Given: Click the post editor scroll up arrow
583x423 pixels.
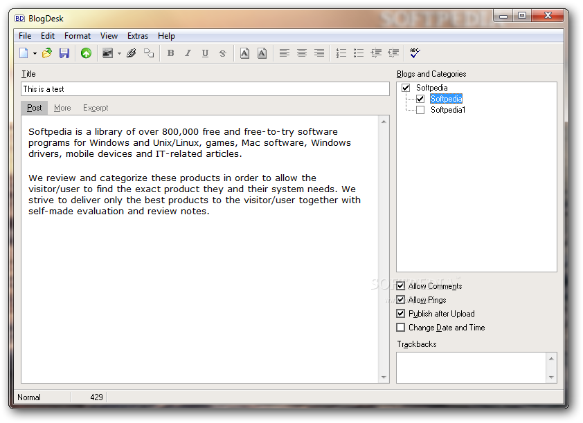Looking at the screenshot, I should click(384, 122).
